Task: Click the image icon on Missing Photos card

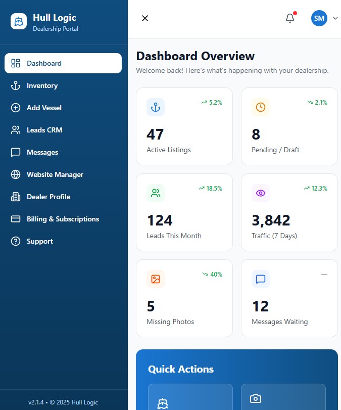Action: (x=156, y=279)
